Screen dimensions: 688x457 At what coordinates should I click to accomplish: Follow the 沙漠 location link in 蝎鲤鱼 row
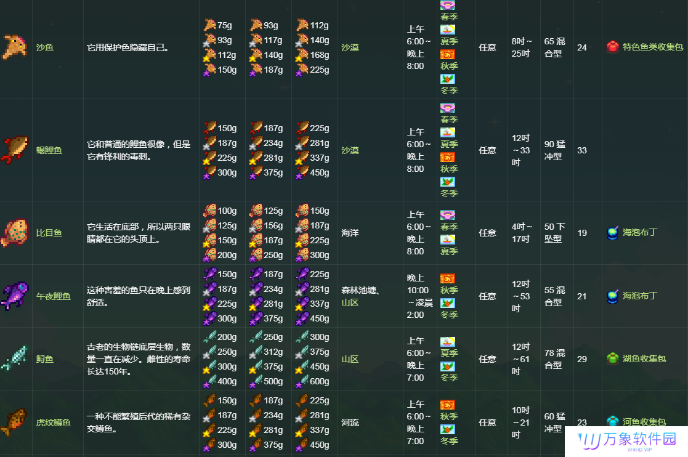coord(350,150)
